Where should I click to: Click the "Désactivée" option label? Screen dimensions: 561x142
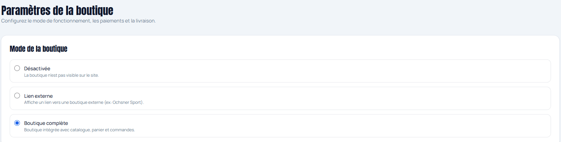point(37,69)
